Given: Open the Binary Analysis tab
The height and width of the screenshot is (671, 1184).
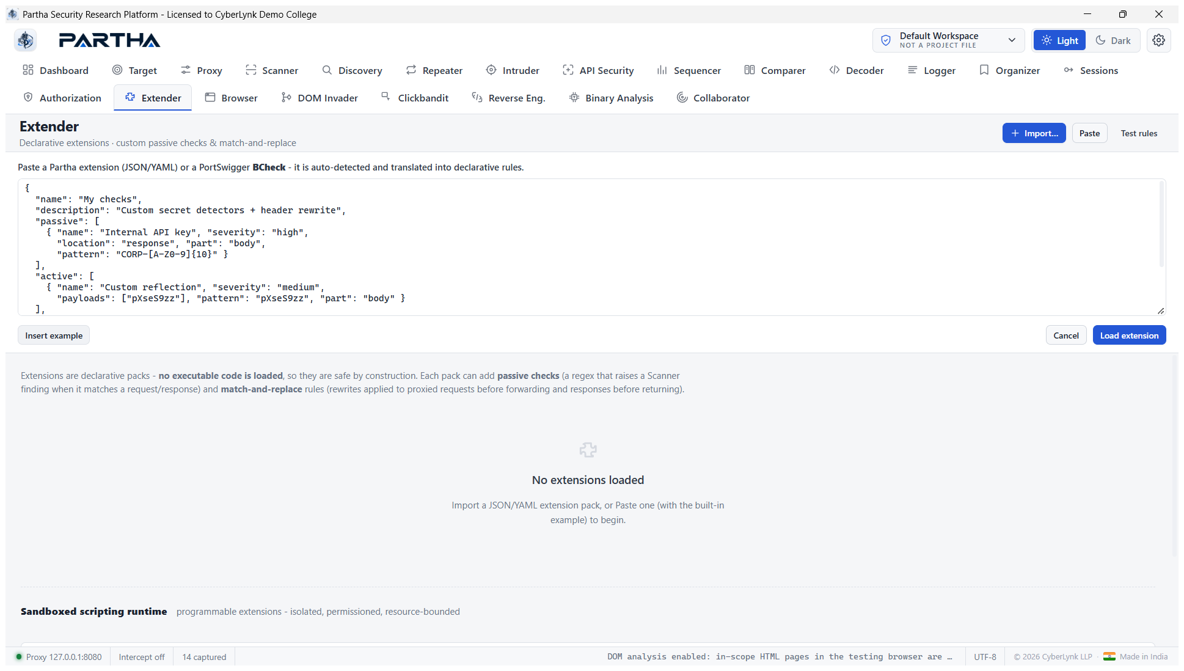Looking at the screenshot, I should tap(611, 98).
